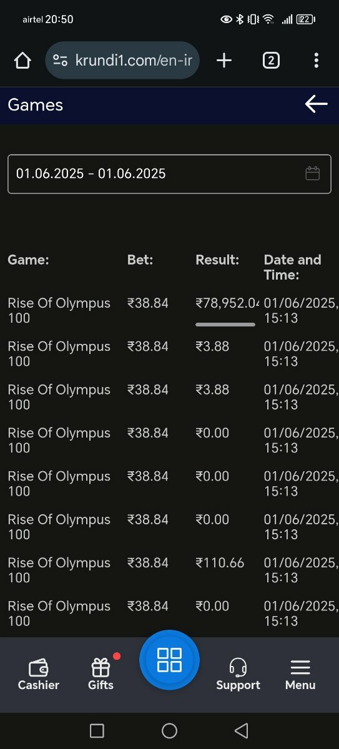
Task: Tap the blue center grid button
Action: pos(169,660)
